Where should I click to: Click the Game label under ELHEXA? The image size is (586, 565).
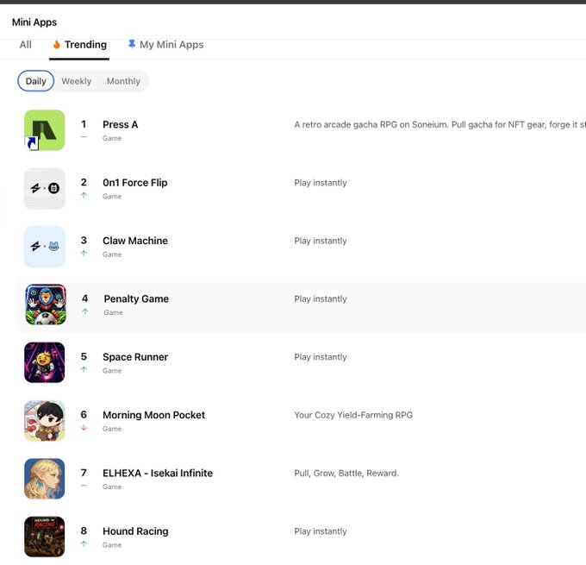112,487
